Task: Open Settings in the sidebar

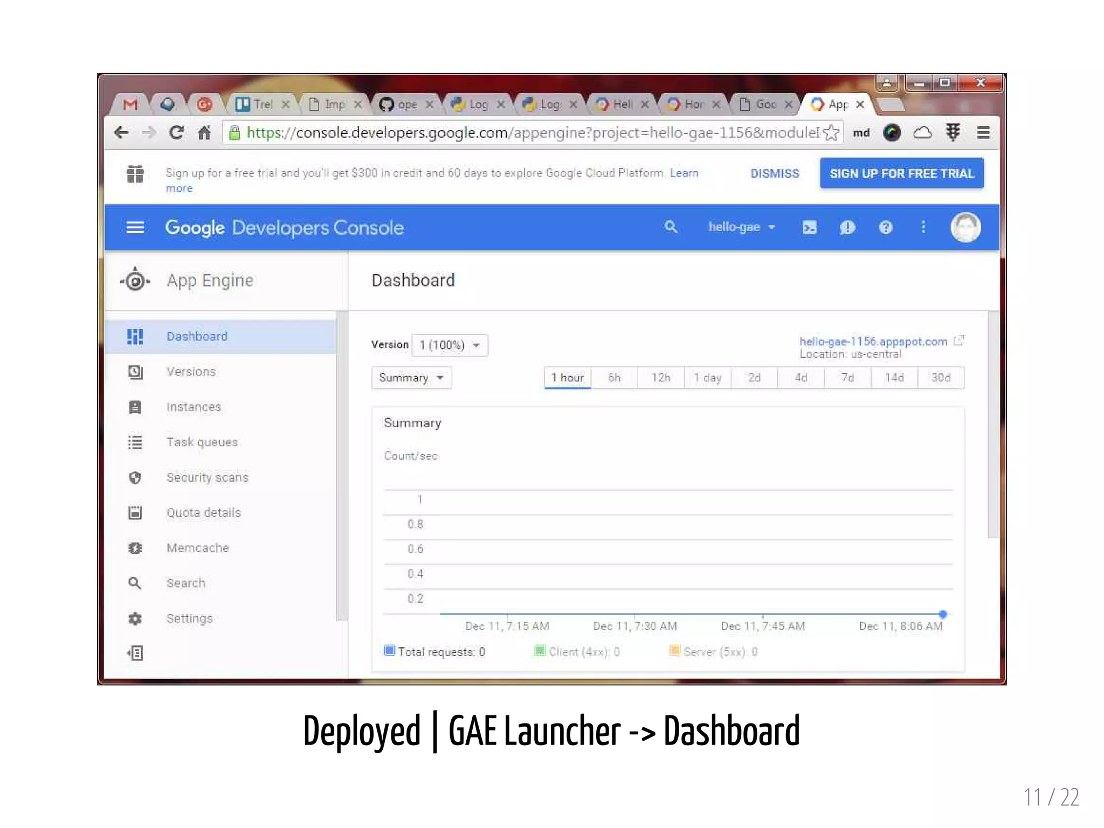Action: [220, 618]
